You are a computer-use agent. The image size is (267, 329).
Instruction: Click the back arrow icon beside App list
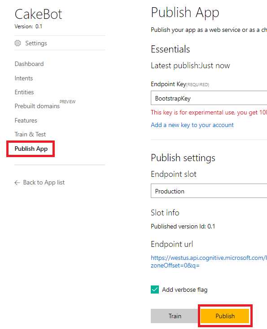tap(17, 183)
